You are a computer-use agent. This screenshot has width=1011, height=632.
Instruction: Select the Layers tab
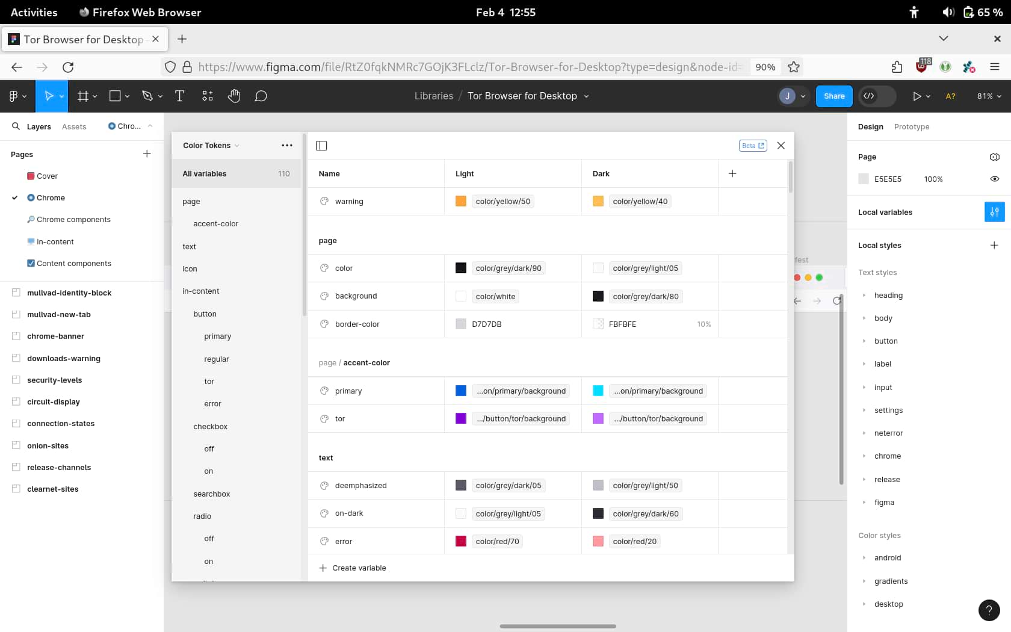coord(39,126)
